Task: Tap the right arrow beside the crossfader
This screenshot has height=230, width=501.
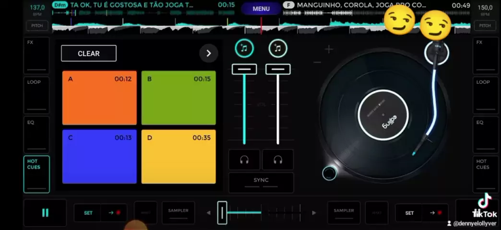Action: (314, 213)
